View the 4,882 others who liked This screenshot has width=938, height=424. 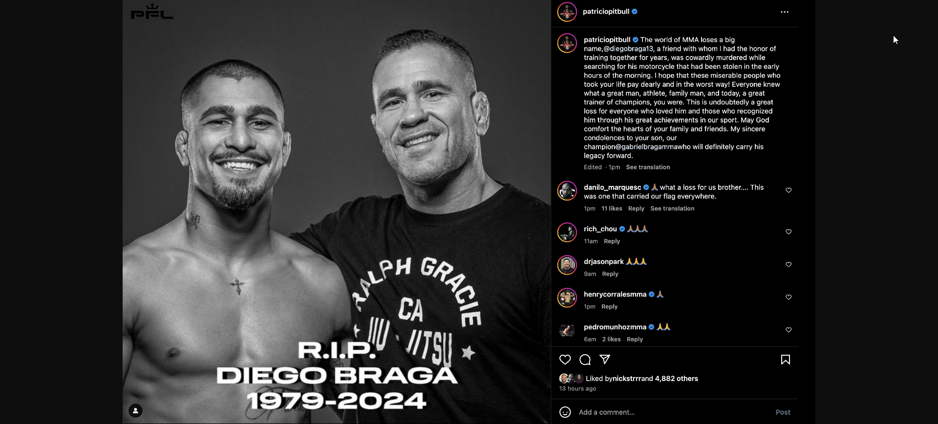click(x=676, y=379)
